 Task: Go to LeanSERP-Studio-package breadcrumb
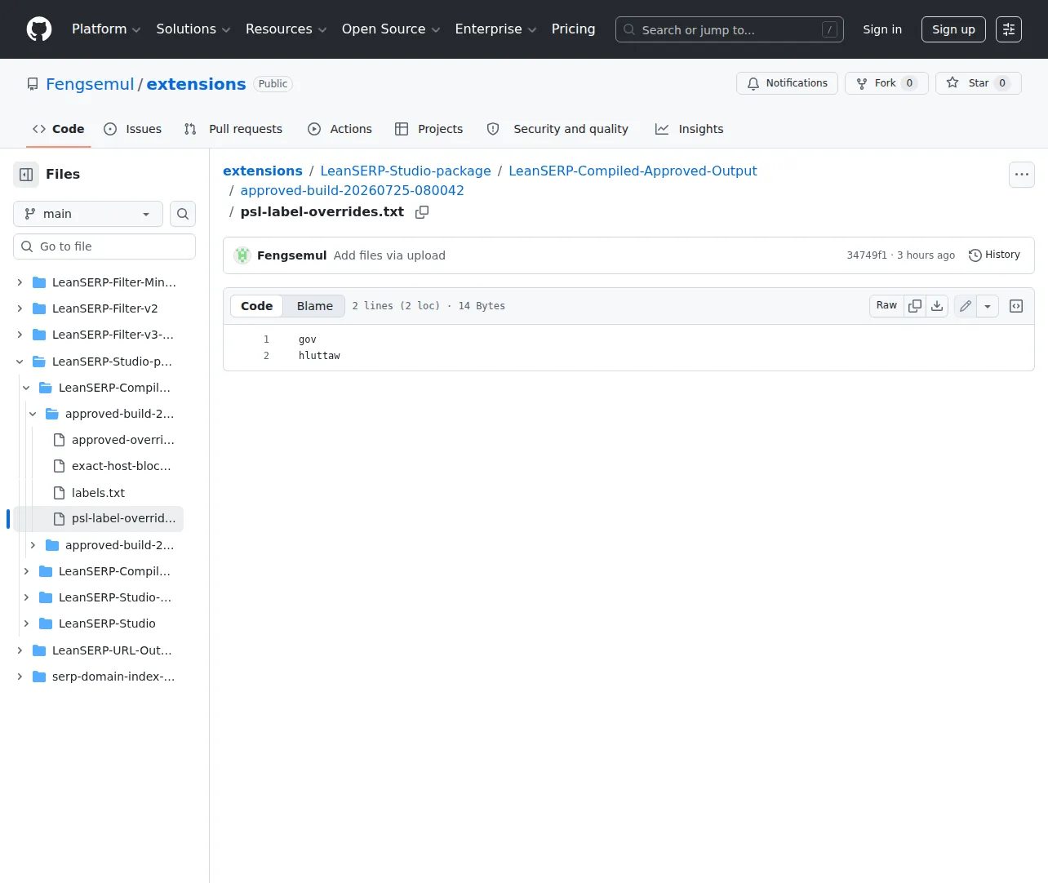[406, 171]
